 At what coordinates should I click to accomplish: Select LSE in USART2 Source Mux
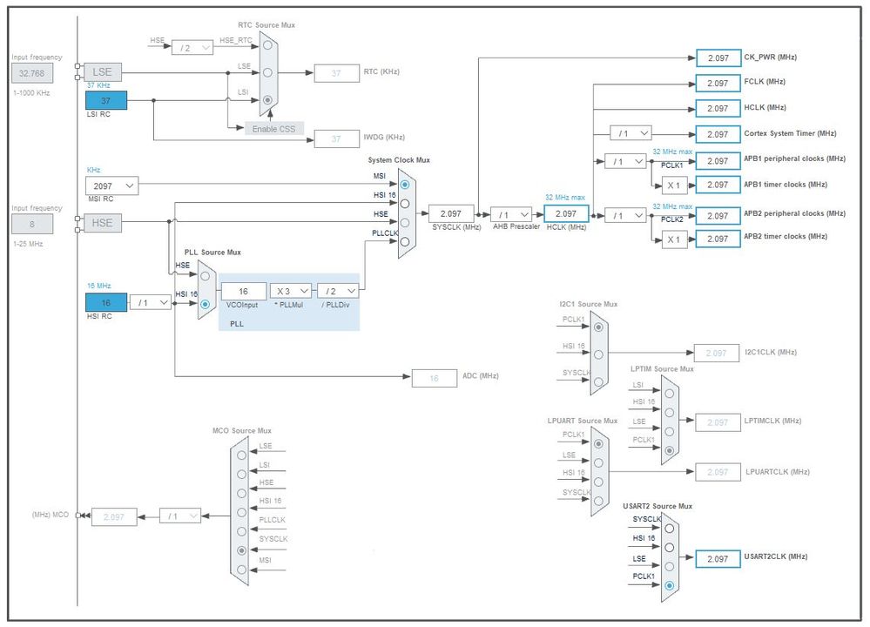point(670,567)
